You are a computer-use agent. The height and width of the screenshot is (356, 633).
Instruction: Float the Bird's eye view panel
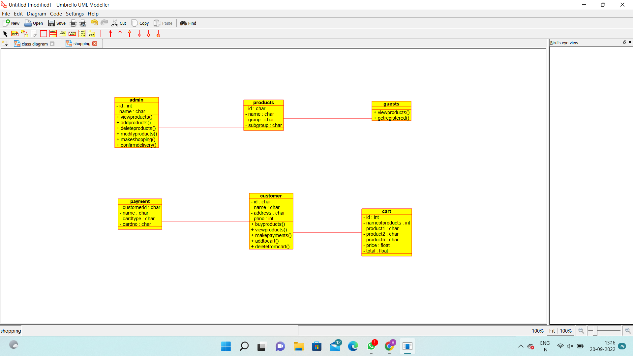(x=624, y=42)
